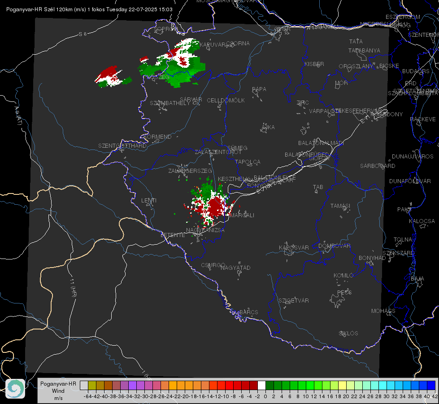Click the ZIRC city label
Viewport: 439px width, 404px height.
303,103
